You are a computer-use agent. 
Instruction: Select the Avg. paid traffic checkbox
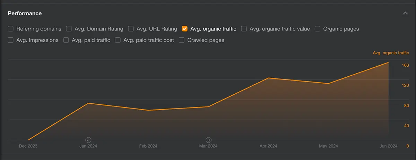[x=66, y=40]
